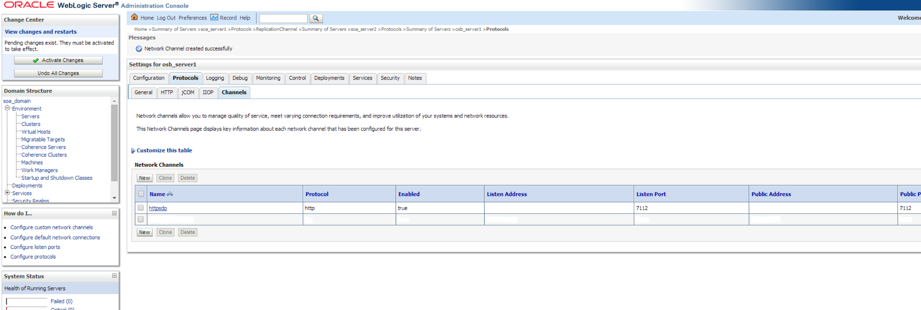Open Startup and Shutdown Classes item
Viewport: 921px width, 310px height.
pos(57,178)
